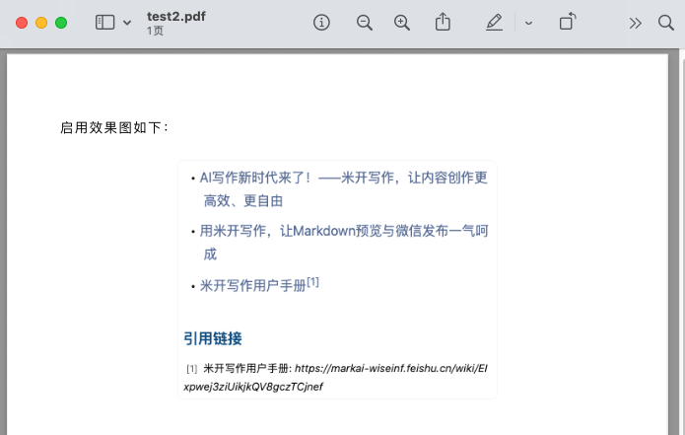The image size is (685, 435).
Task: Expand the markup options dropdown arrow
Action: pyautogui.click(x=528, y=23)
